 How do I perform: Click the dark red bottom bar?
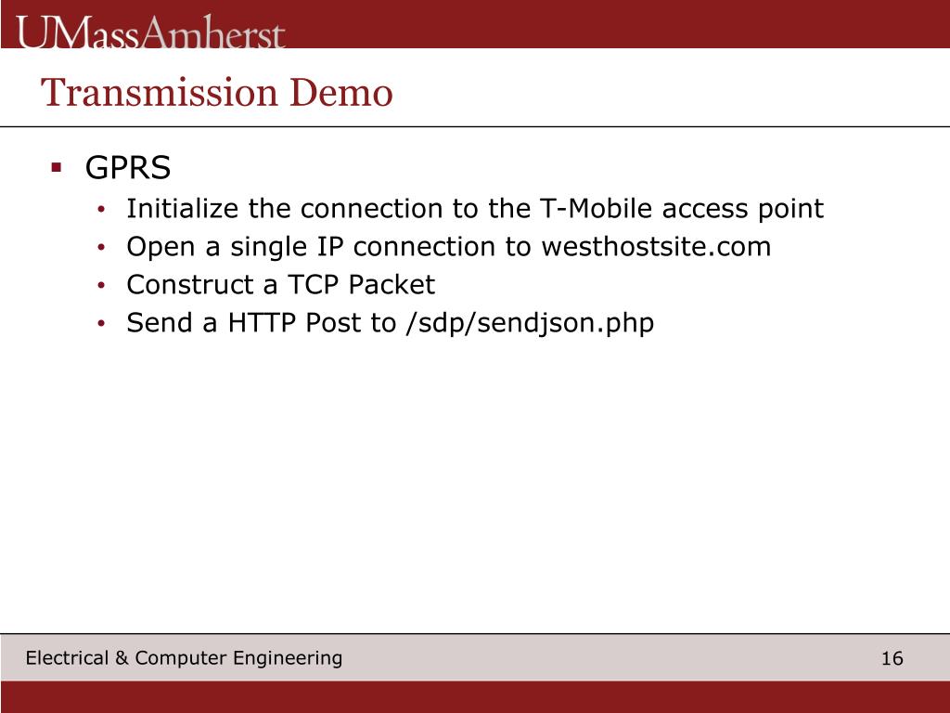coord(475,696)
